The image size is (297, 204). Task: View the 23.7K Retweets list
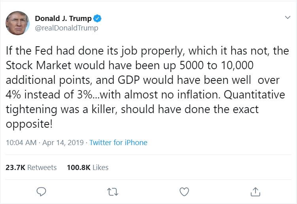coord(31,168)
